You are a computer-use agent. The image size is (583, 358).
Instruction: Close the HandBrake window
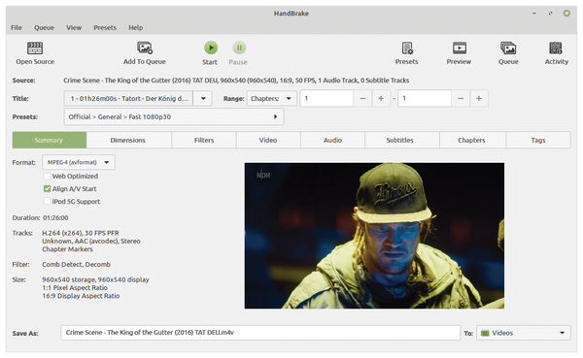[566, 14]
